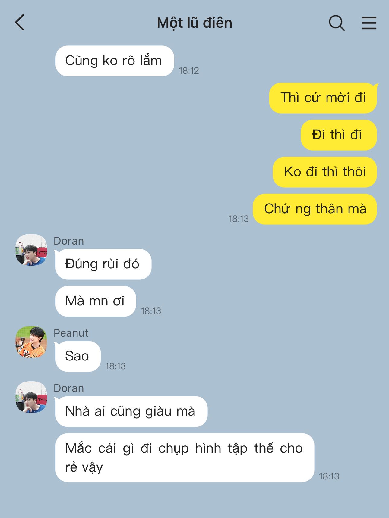This screenshot has height=518, width=389.
Task: Tap the message 'Nhà ai cũng giàu mà'
Action: pos(131,411)
